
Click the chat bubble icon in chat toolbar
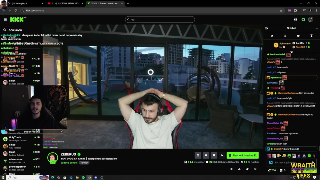point(298,36)
